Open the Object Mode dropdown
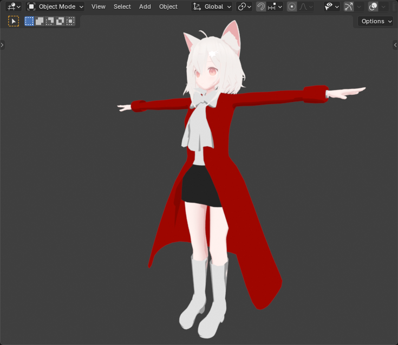The image size is (398, 345). click(55, 6)
